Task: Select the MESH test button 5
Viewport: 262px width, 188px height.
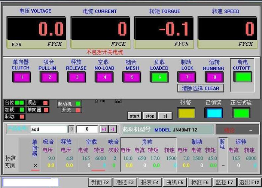Action: click(x=131, y=77)
